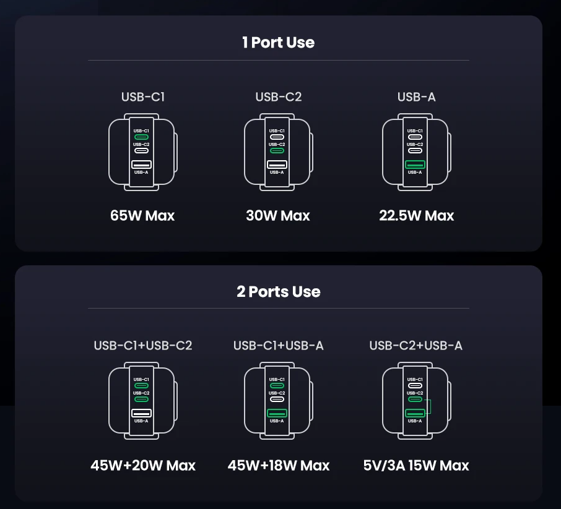The width and height of the screenshot is (561, 509).
Task: Click the USB-C1+USB-C2 label
Action: point(143,345)
